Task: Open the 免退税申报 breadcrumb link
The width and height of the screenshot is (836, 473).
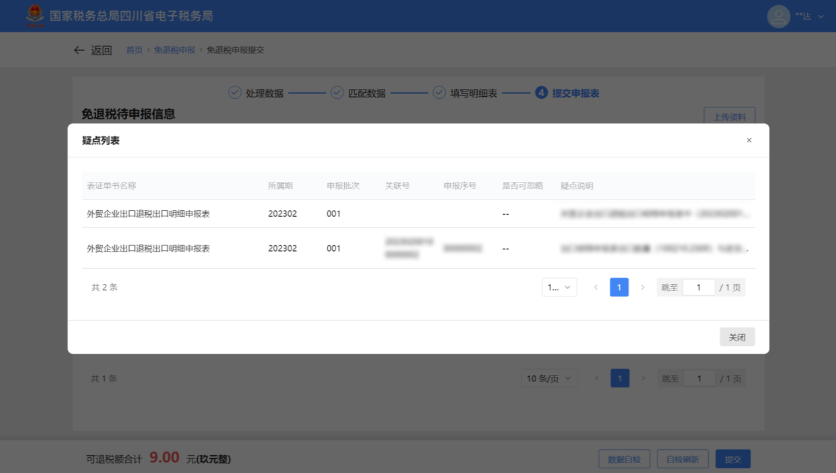Action: click(x=175, y=50)
